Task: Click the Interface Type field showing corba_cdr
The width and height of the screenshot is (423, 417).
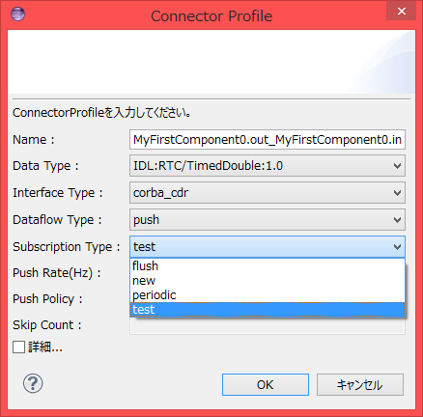Action: [x=268, y=193]
